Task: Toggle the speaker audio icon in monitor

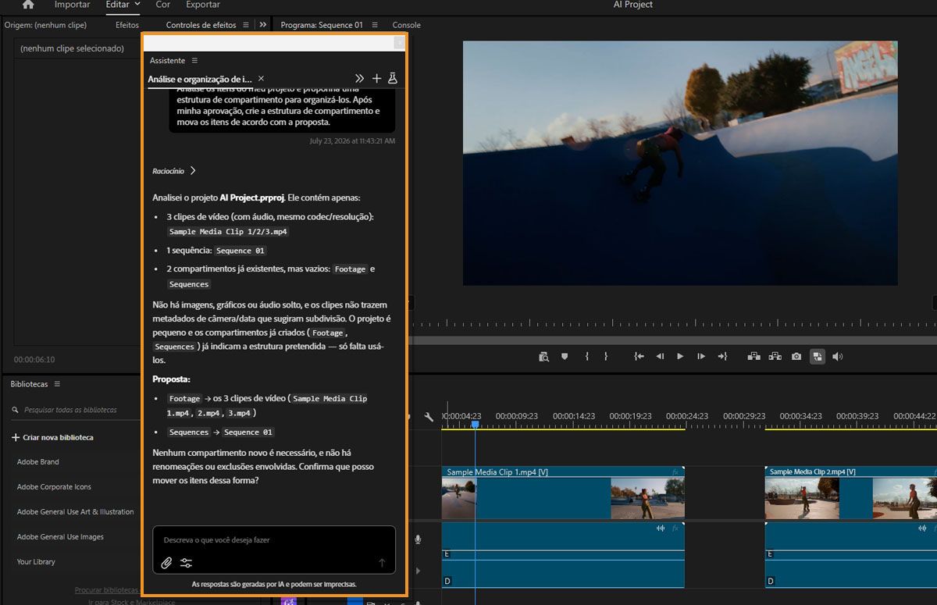Action: 838,356
